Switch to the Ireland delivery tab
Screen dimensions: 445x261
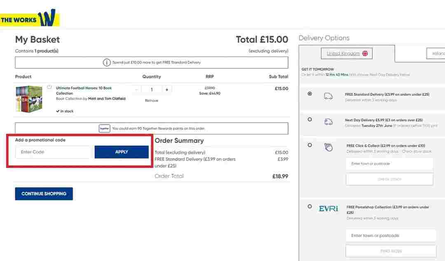tap(436, 54)
